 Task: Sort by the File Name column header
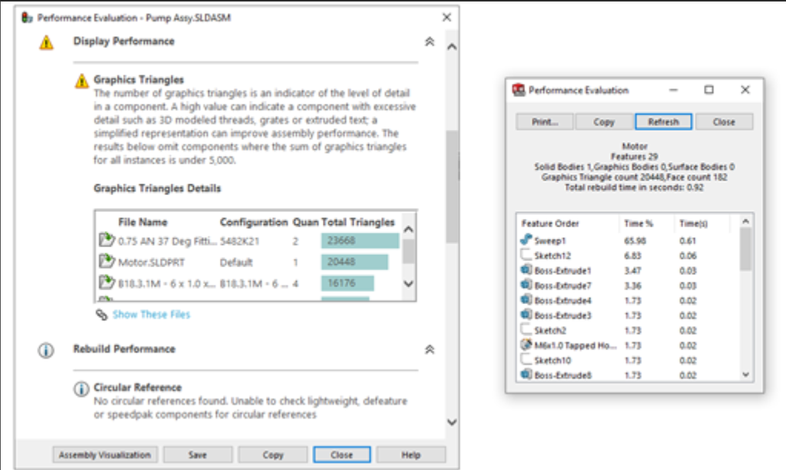click(143, 222)
